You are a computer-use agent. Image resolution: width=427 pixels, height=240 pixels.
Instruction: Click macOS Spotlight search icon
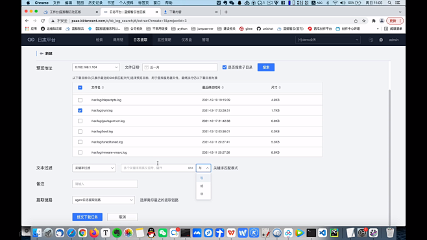point(390,3)
